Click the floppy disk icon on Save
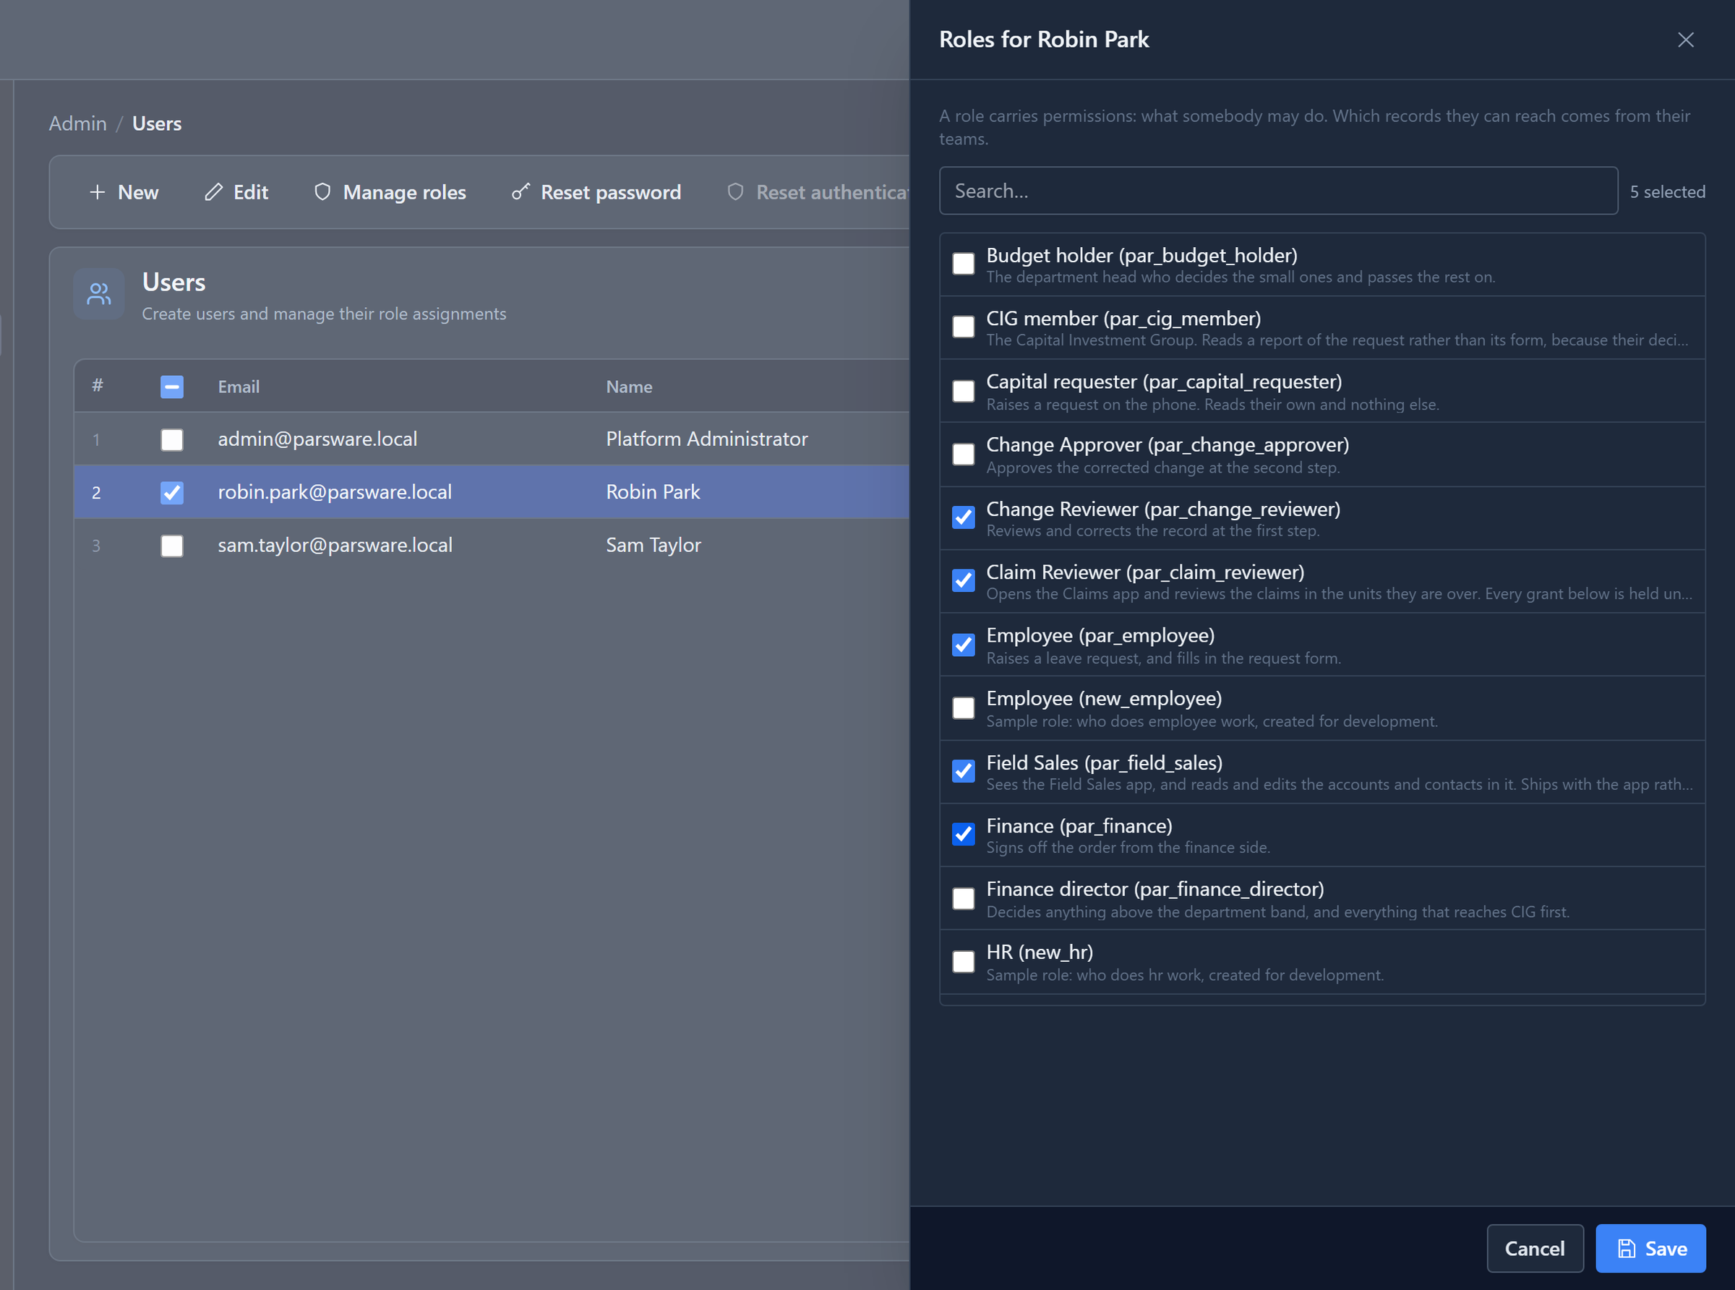 [x=1627, y=1249]
